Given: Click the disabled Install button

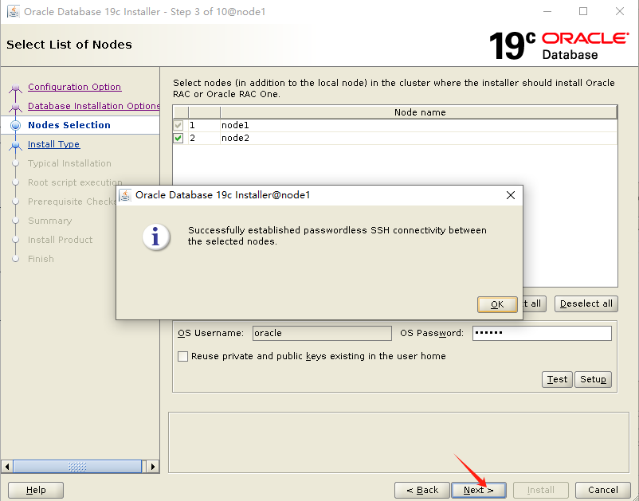Looking at the screenshot, I should coord(541,490).
